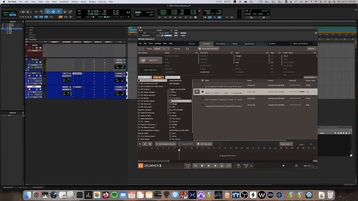The height and width of the screenshot is (201, 358).
Task: Open Firefox from the Dock
Action: [x=106, y=195]
